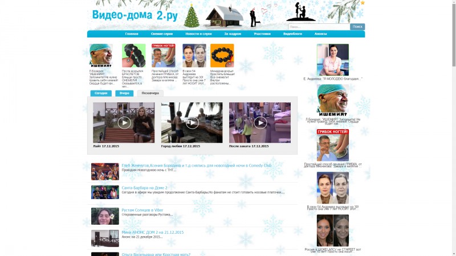Open the Участники menu item

[262, 34]
